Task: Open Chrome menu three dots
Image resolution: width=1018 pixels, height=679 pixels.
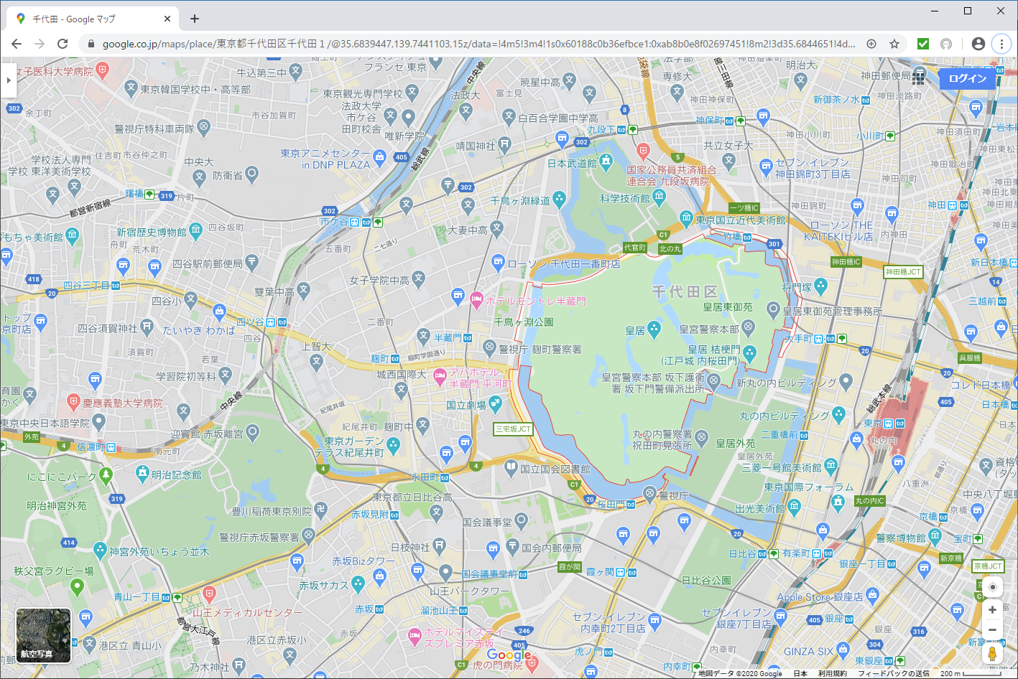Action: pyautogui.click(x=1001, y=44)
